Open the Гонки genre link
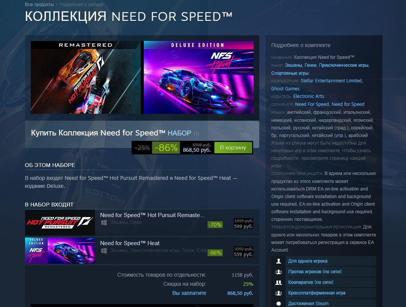Viewport: 406px width, 307px height. 311,65
